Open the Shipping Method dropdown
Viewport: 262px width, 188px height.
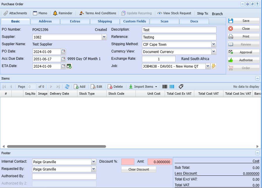tap(214, 44)
